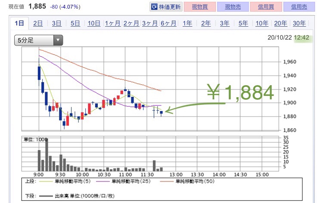Click the 1,920 price axis label
This screenshot has width=317, height=203.
tap(290, 89)
